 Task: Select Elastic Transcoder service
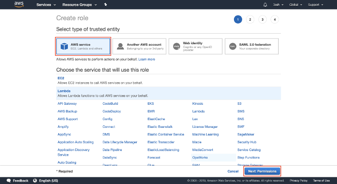(161, 142)
